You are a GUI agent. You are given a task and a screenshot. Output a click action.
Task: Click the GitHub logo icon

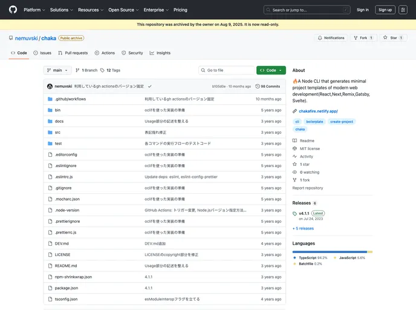13,10
